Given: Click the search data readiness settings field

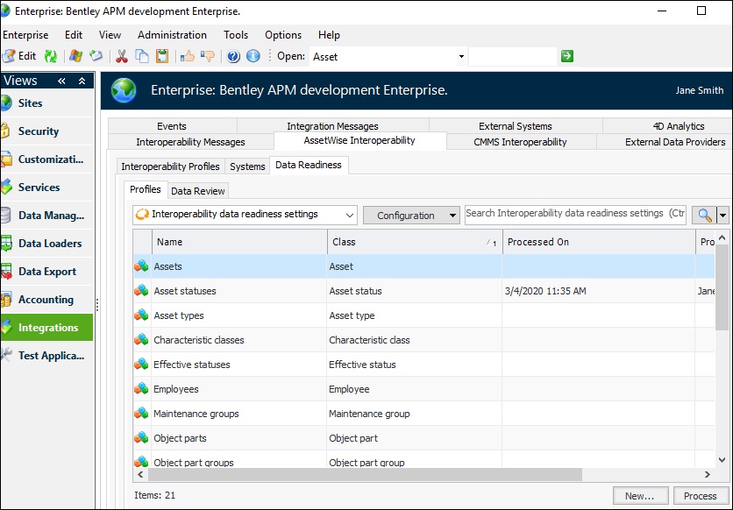Looking at the screenshot, I should [575, 214].
